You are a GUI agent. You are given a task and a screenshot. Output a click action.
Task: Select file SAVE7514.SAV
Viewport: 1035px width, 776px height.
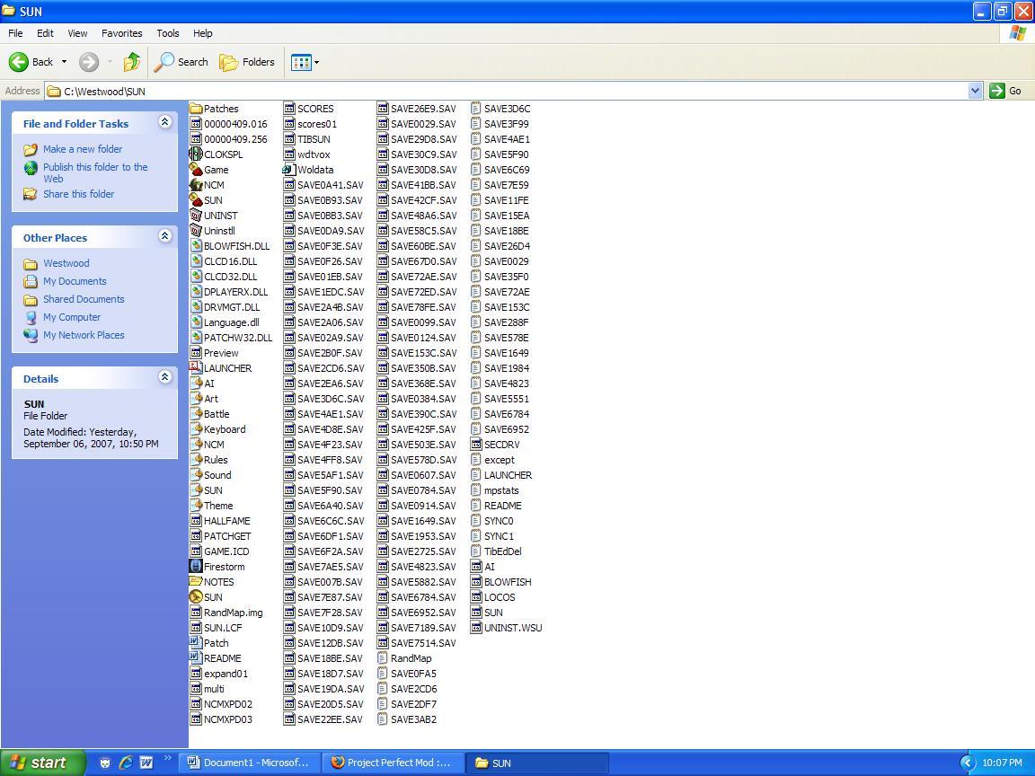point(417,643)
